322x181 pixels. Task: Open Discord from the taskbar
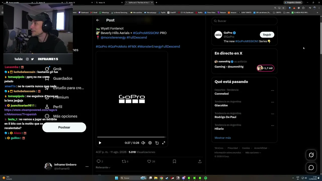tap(183, 178)
